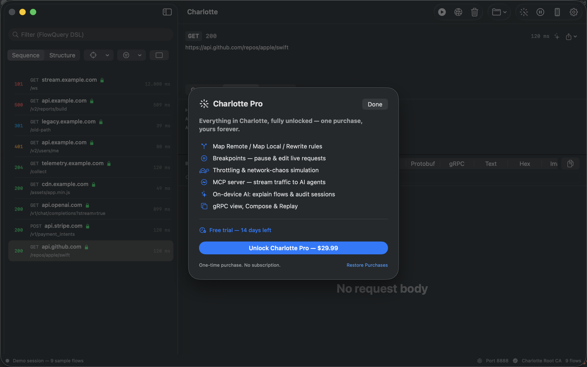Screen dimensions: 587x367
Task: Select the telemetry.example.com /collect flow
Action: 91,167
